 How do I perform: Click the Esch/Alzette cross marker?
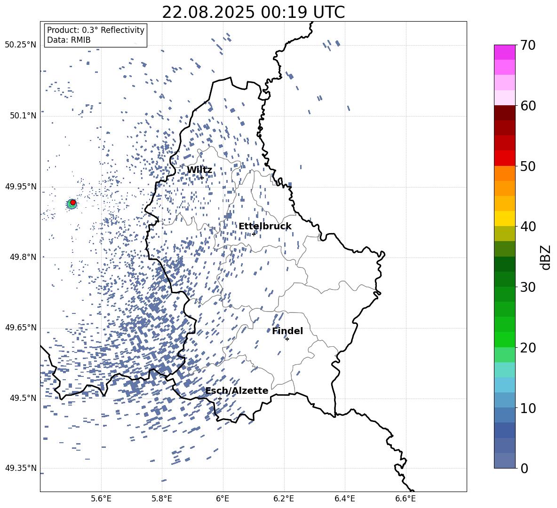[220, 399]
